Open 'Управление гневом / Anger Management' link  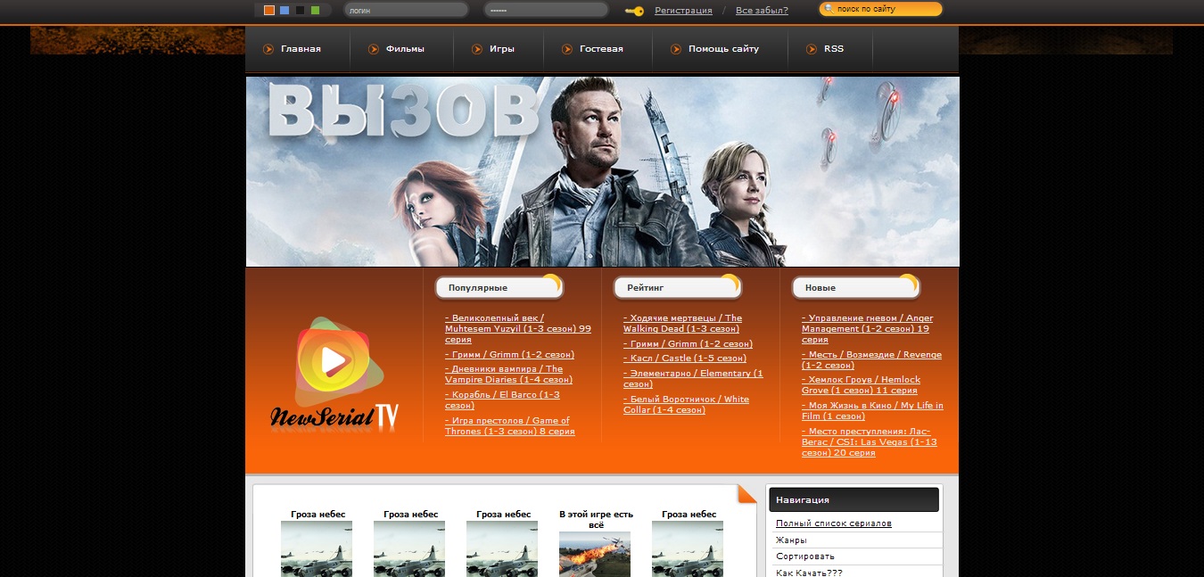[x=867, y=328]
